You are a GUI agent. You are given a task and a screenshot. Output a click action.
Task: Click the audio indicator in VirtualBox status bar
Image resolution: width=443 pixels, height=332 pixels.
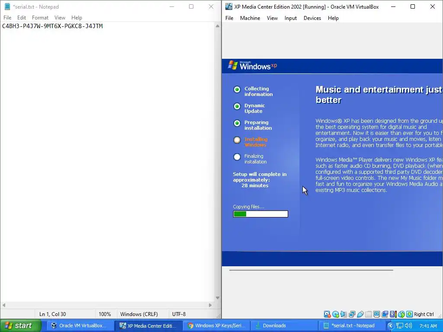[343, 314]
